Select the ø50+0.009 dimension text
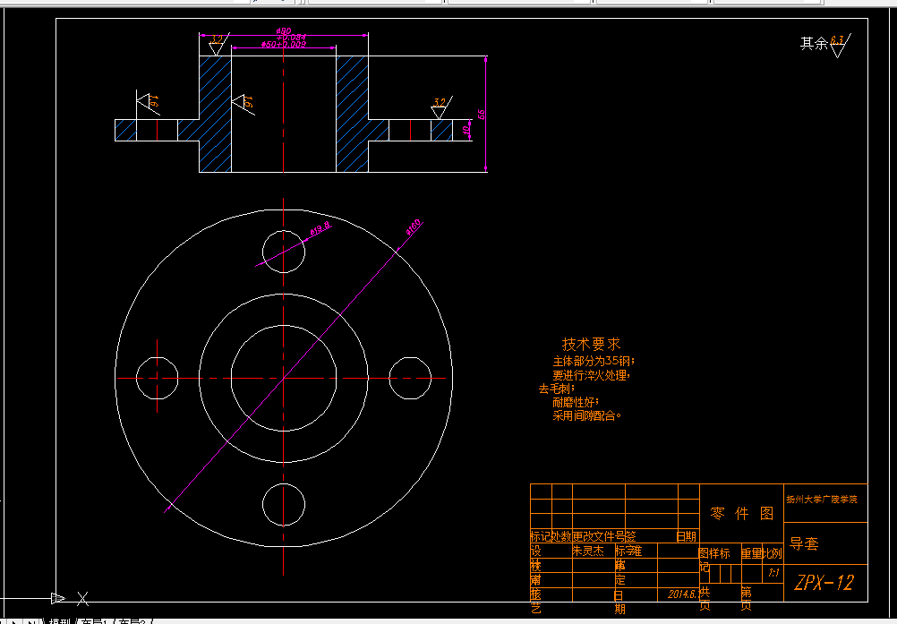The image size is (897, 624). [284, 44]
